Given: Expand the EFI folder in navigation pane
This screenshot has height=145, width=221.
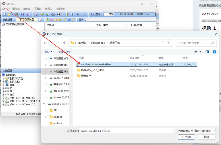Looking at the screenshot, I should tap(46, 110).
